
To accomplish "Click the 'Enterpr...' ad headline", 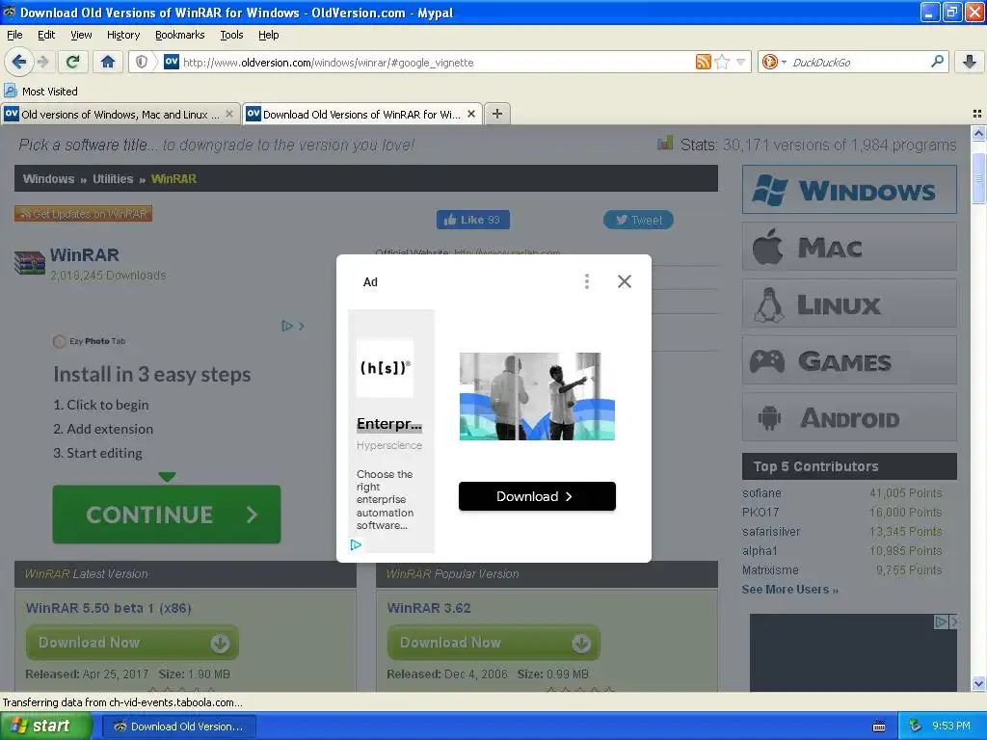I will 389,424.
